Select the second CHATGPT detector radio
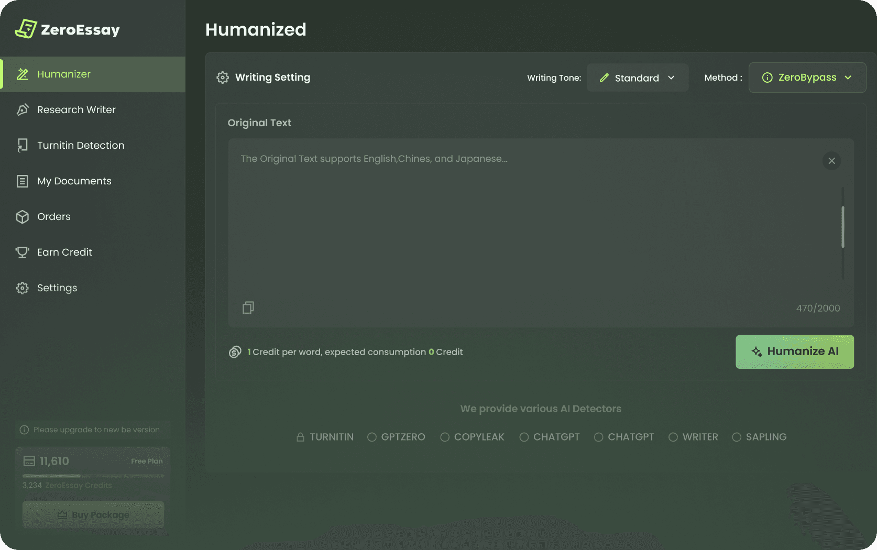 coord(599,437)
